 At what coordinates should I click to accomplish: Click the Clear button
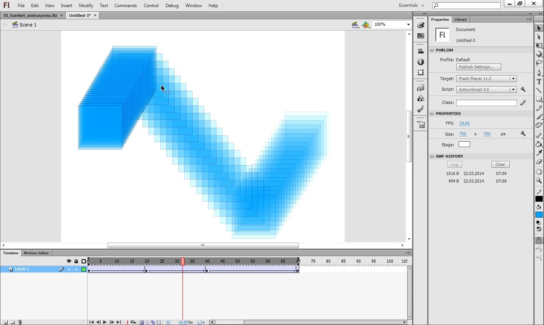coord(500,164)
